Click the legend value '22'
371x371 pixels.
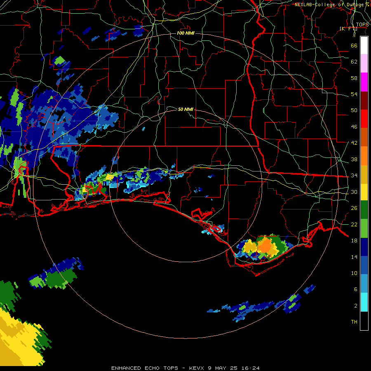[354, 224]
